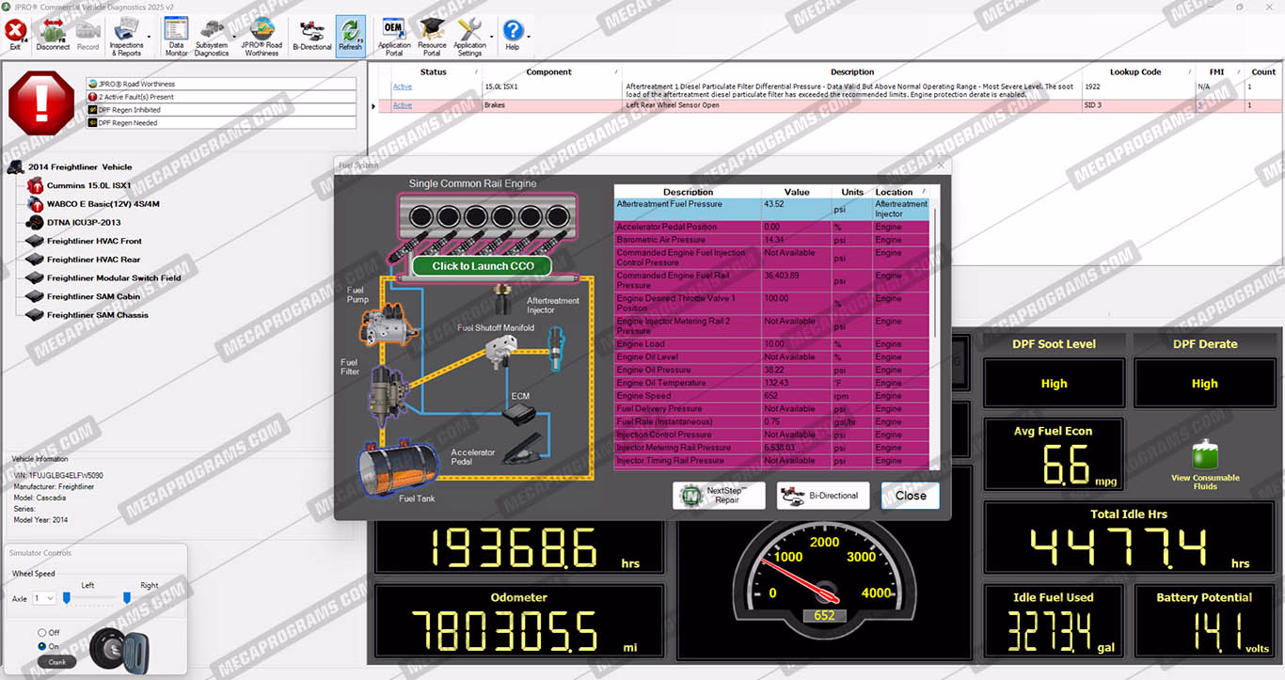Close the Fuel System dialog
Viewport: 1285px width, 680px height.
coord(911,496)
